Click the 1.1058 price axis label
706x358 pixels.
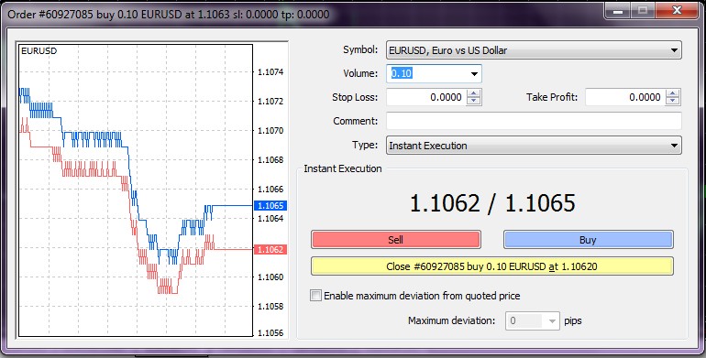tap(270, 307)
